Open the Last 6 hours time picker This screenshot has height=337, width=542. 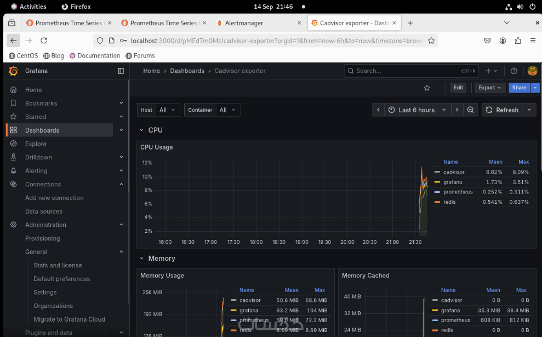417,110
